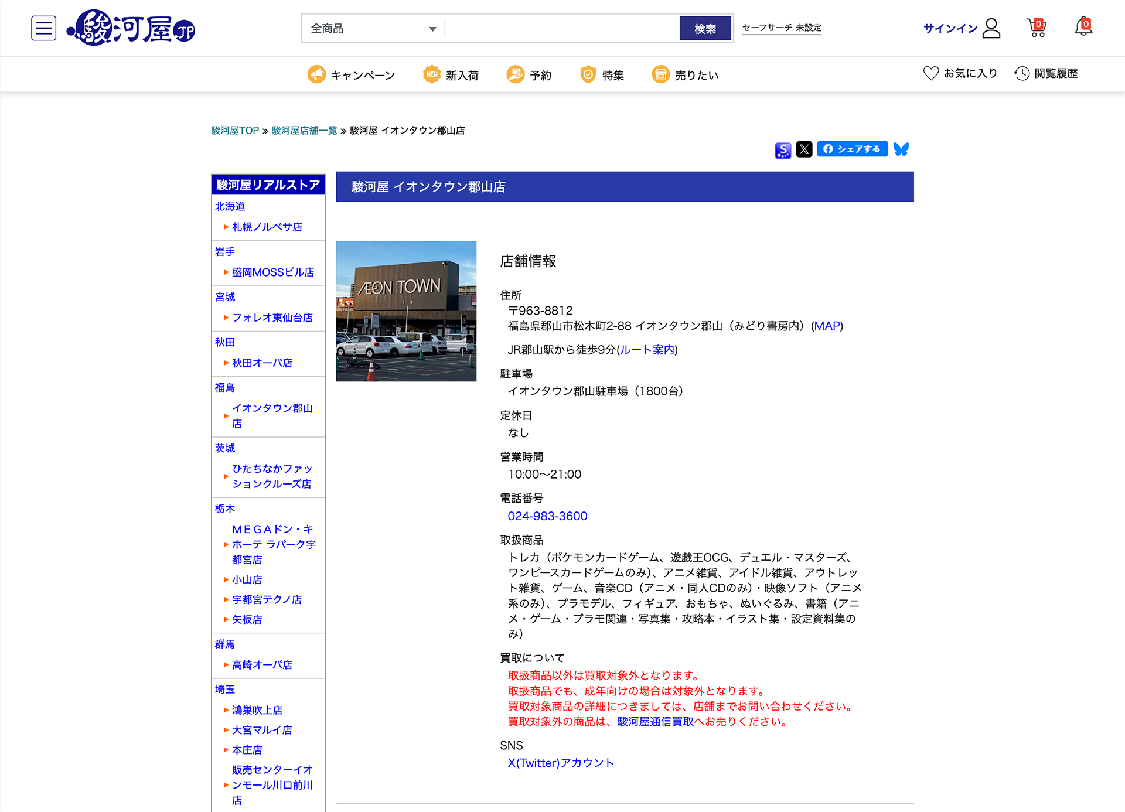Click the sign-in user icon
The height and width of the screenshot is (812, 1125).
click(x=991, y=28)
